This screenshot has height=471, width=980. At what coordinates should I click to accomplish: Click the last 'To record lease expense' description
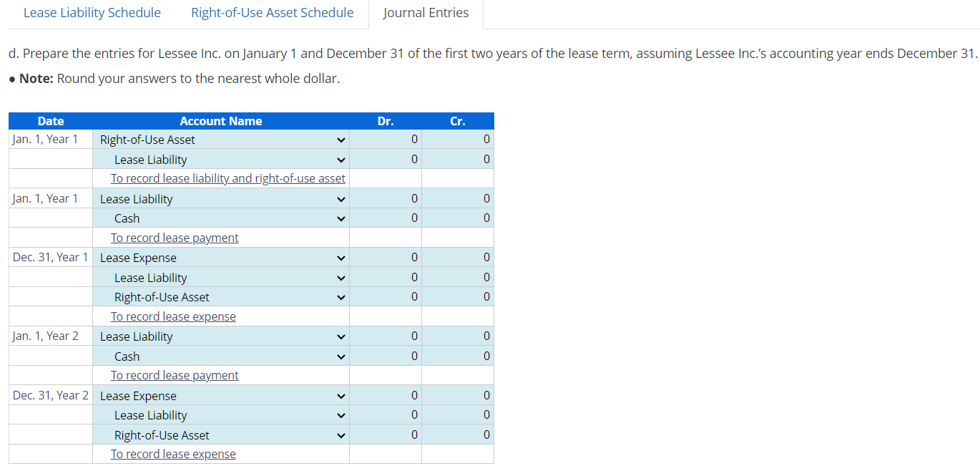[x=173, y=454]
